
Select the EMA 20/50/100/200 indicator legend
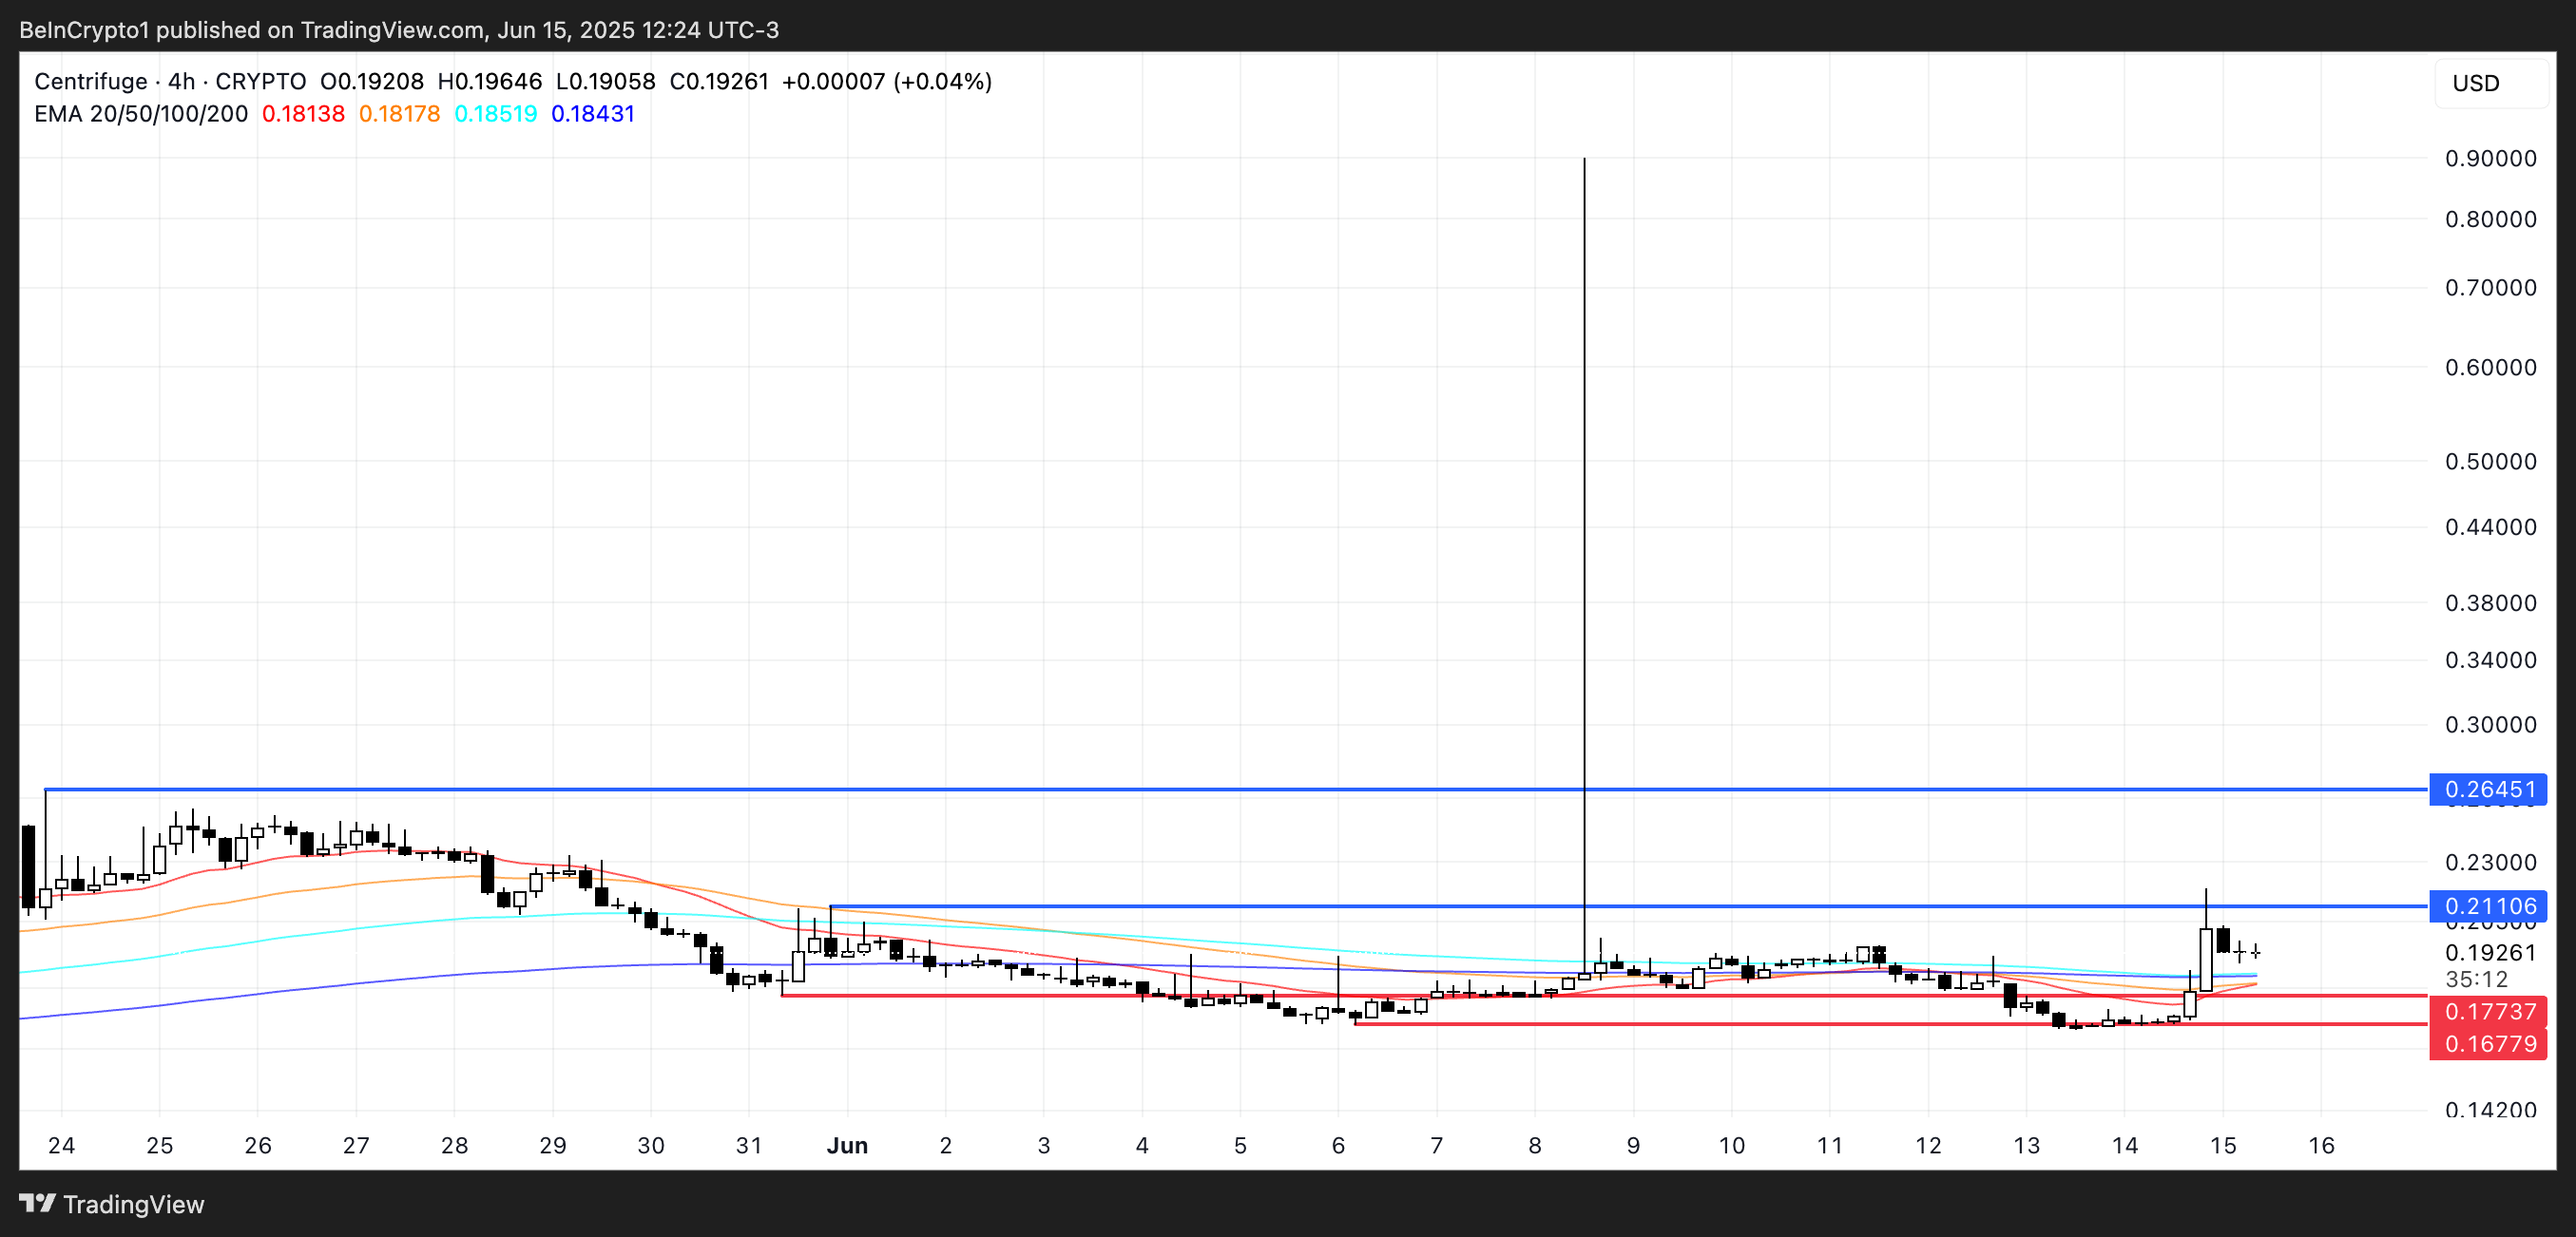[140, 114]
